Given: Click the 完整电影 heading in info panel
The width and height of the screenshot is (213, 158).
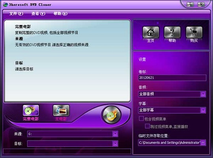Looking at the screenshot, I should (x=23, y=26).
